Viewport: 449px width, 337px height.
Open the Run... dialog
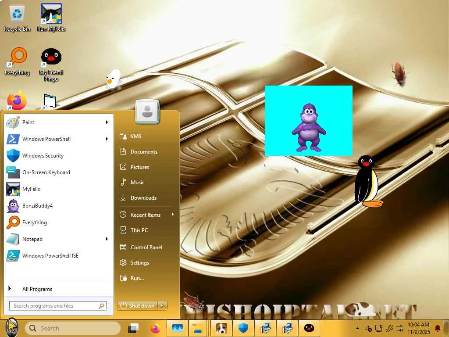pos(147,278)
